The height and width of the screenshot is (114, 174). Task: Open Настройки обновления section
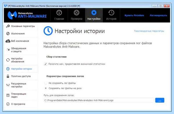(21, 60)
